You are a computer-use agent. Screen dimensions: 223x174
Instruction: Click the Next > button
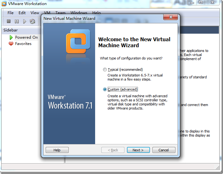(x=138, y=150)
